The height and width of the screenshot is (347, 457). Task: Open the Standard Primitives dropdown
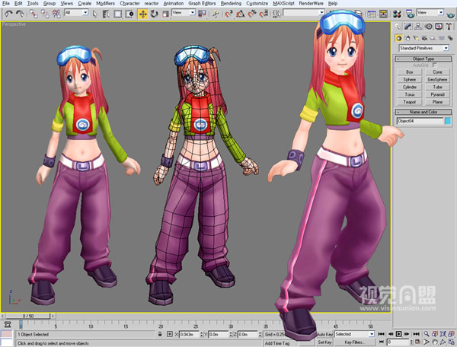[x=423, y=47]
